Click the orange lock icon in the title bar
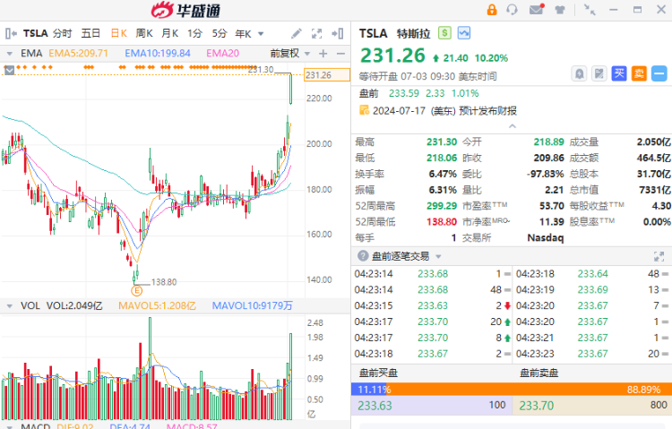The width and height of the screenshot is (672, 429). click(x=492, y=10)
